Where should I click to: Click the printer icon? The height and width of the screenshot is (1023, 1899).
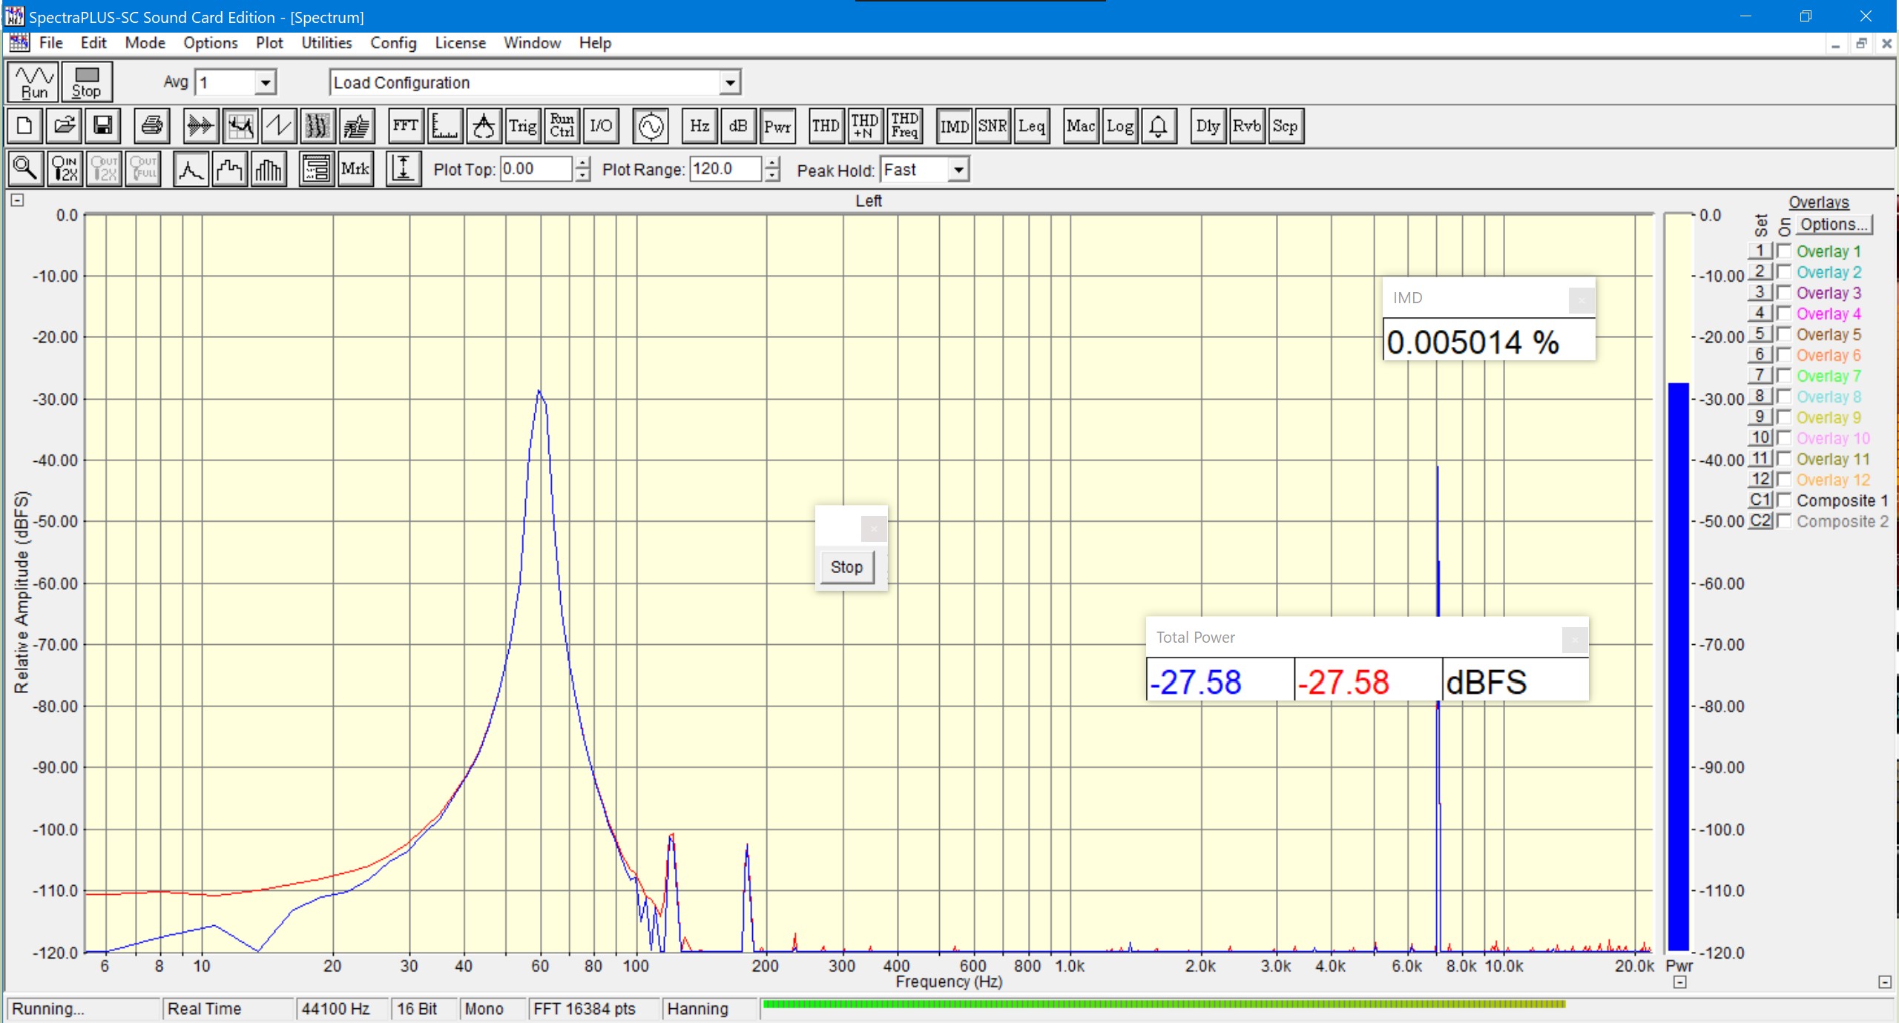[152, 126]
